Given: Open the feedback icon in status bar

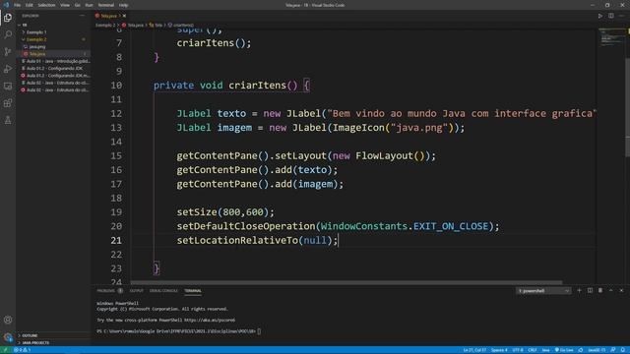Looking at the screenshot, I should coord(612,350).
